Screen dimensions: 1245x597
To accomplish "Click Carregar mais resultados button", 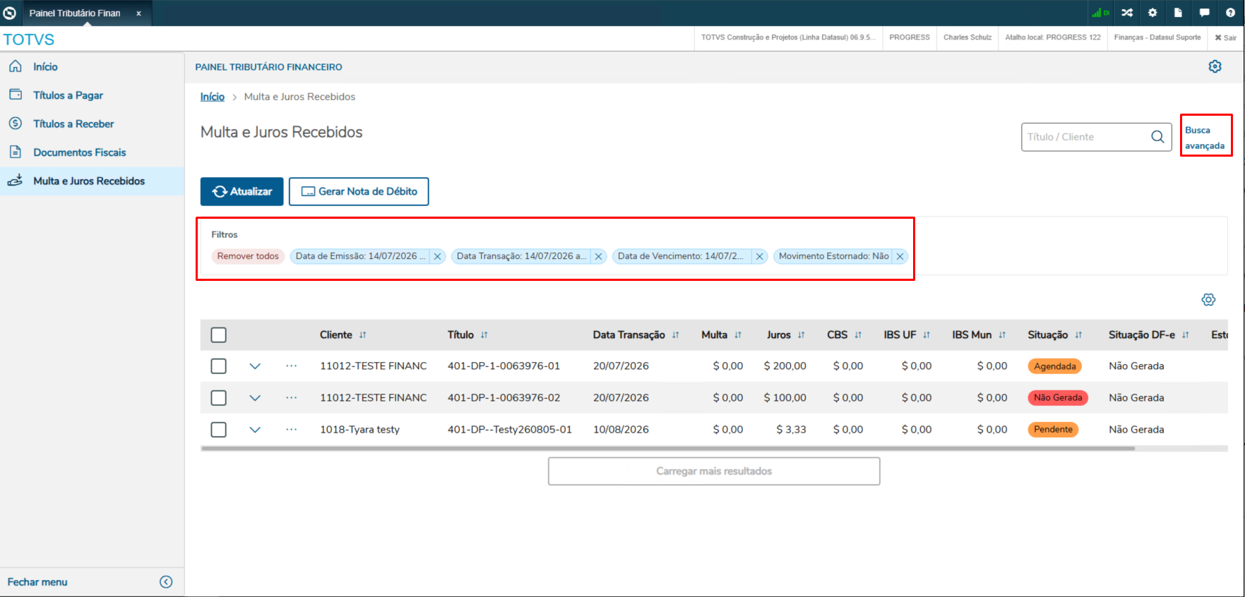I will pyautogui.click(x=714, y=471).
